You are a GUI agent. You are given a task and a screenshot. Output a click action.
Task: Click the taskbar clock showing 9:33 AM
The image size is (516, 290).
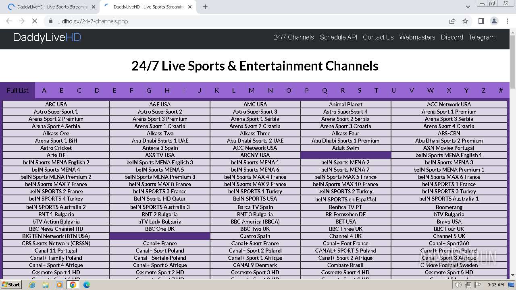tap(495, 285)
